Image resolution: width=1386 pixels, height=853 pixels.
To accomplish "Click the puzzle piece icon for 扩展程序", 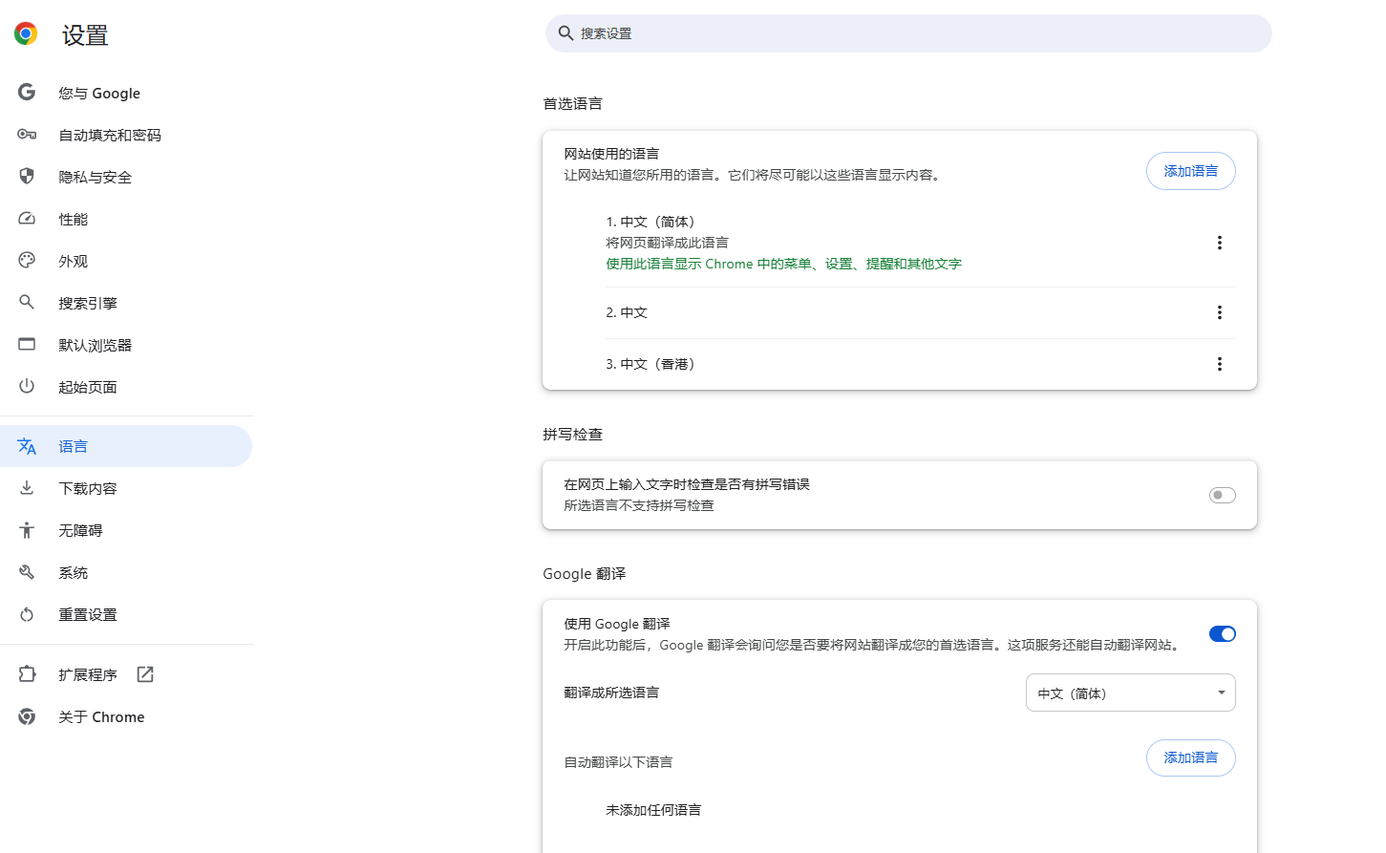I will pos(27,674).
